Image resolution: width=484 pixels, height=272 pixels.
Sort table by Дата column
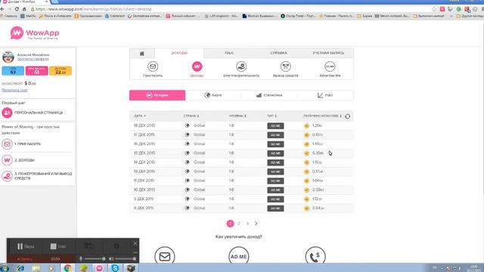click(139, 116)
